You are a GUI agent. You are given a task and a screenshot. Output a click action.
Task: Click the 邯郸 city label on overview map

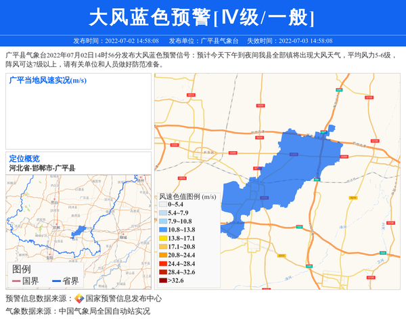pos(57,228)
